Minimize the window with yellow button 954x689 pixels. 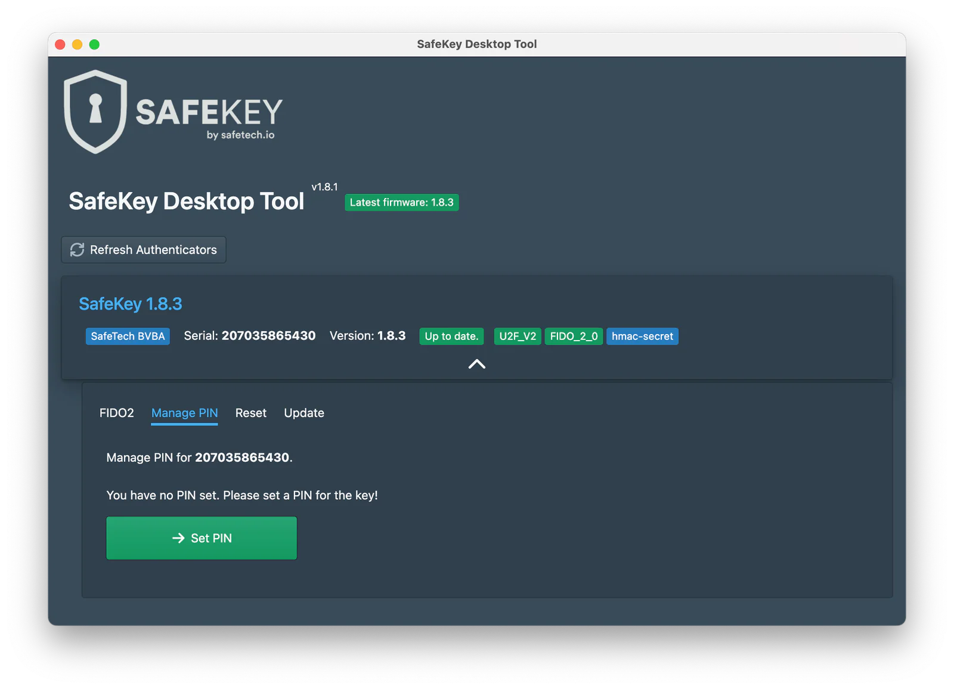click(78, 44)
